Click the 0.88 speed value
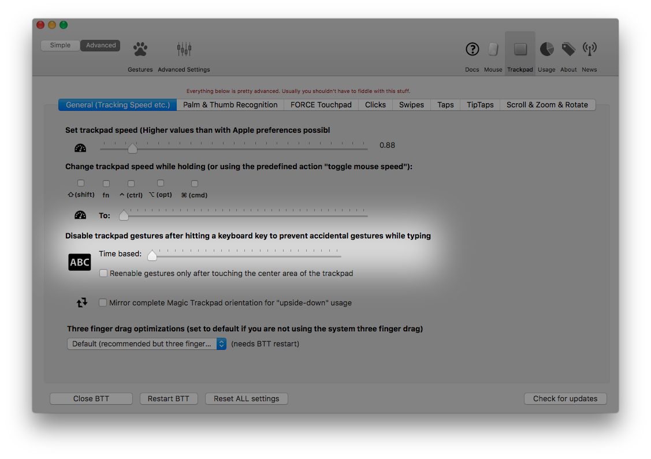This screenshot has width=651, height=459. 388,145
